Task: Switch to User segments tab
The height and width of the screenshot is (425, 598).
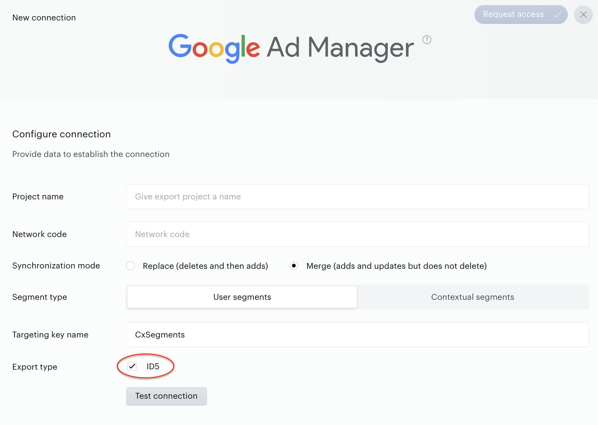Action: tap(242, 297)
